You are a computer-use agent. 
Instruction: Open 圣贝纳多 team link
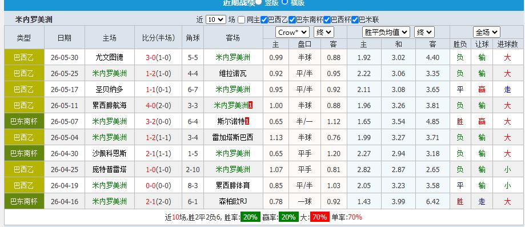(x=110, y=90)
